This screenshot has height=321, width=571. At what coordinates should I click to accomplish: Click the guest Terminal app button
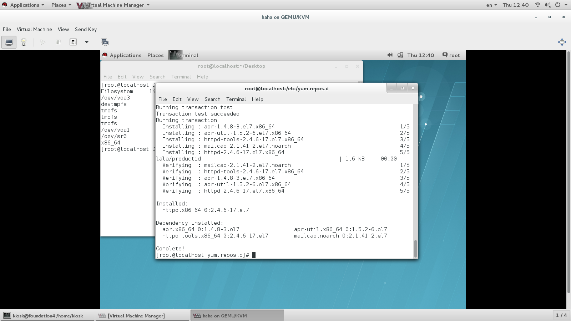tap(184, 55)
